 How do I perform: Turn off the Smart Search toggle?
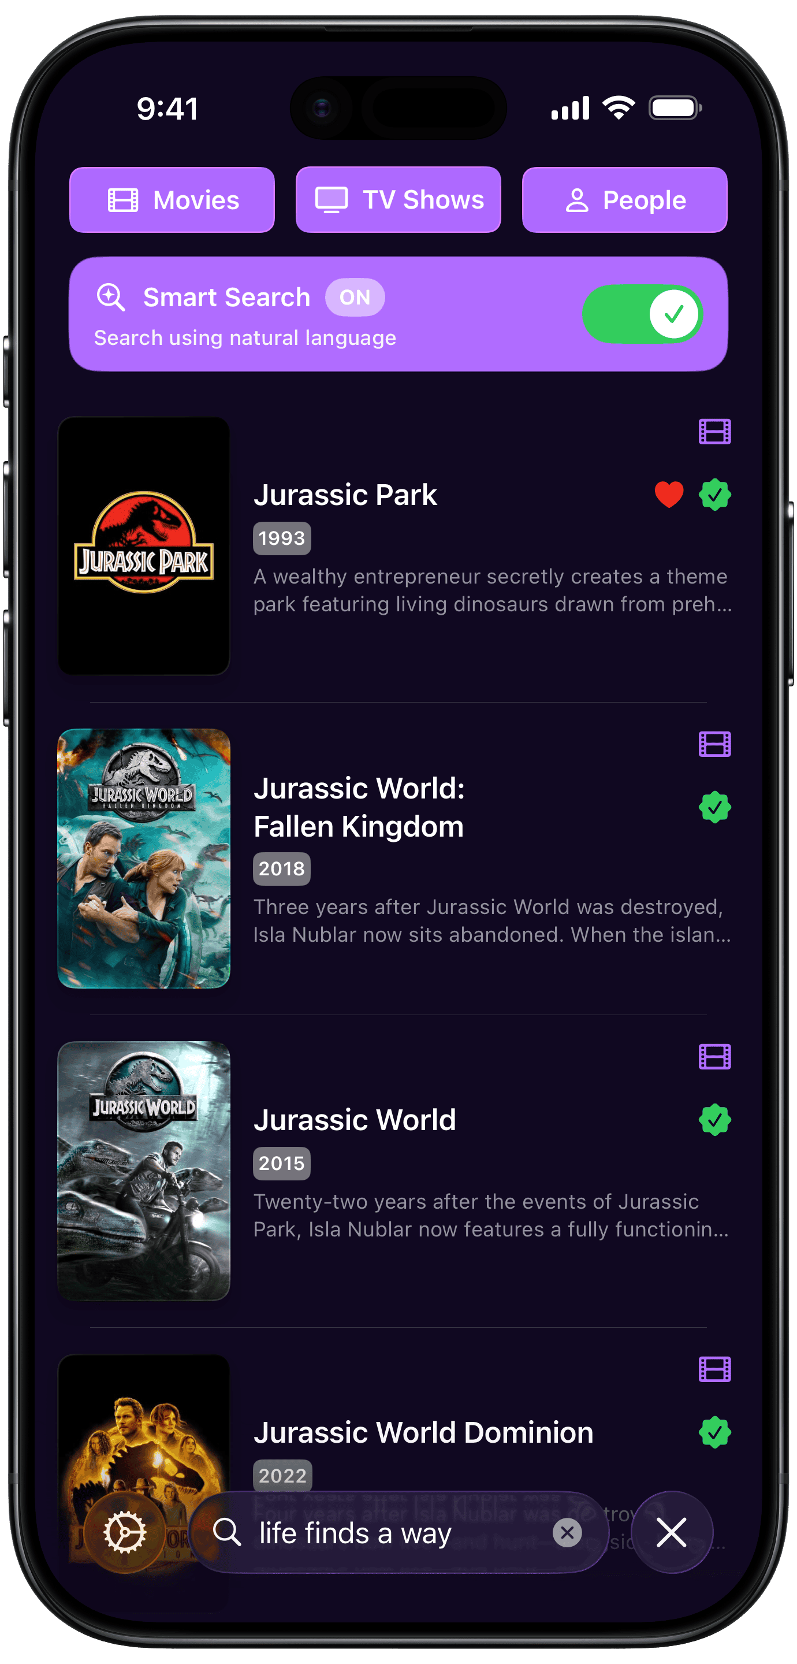click(x=642, y=314)
